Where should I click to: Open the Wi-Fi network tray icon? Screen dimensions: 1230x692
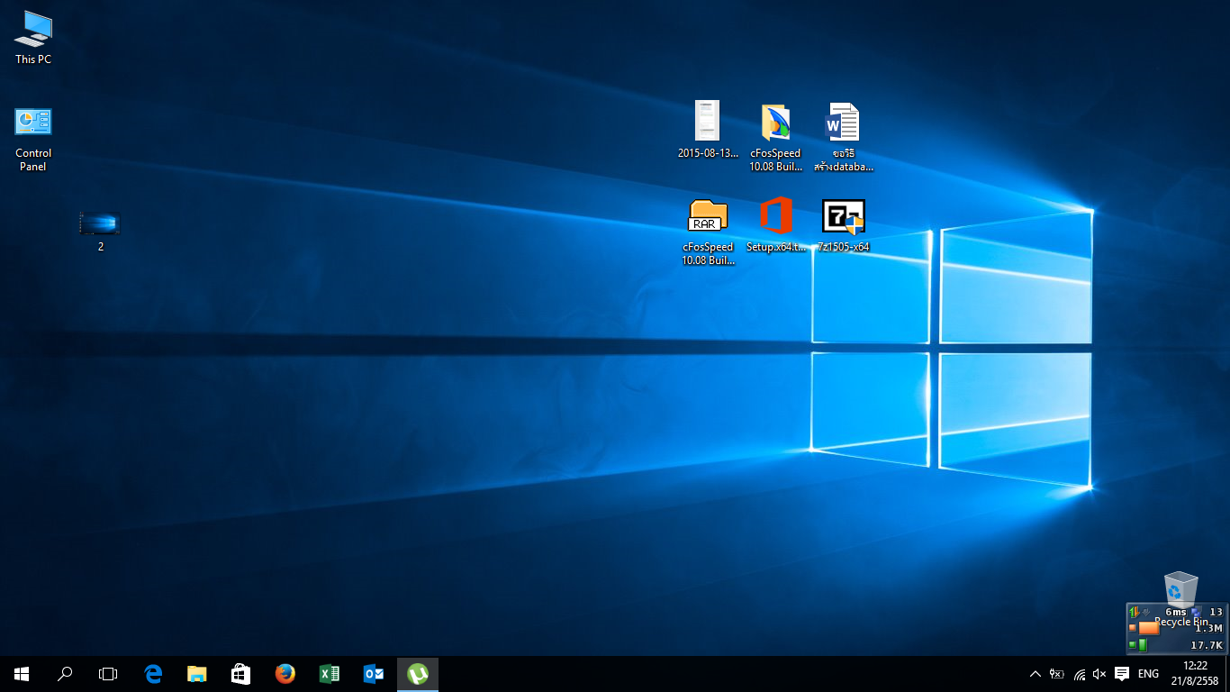1079,674
